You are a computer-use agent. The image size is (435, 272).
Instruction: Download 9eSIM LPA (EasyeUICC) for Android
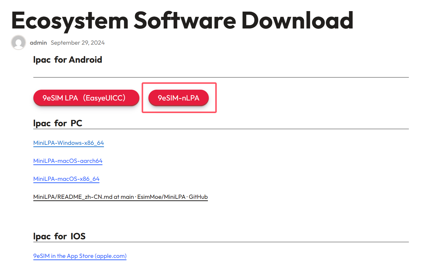click(86, 98)
